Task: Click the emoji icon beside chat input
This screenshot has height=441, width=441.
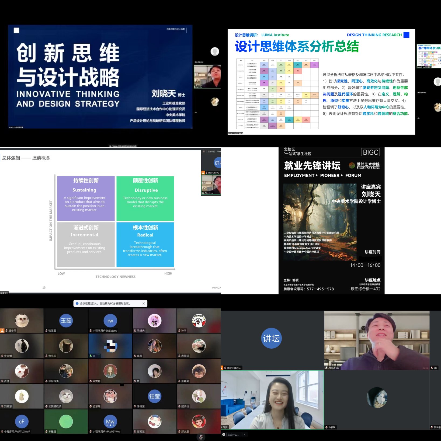Action: [224, 435]
